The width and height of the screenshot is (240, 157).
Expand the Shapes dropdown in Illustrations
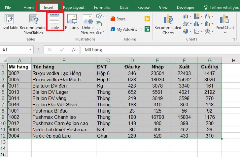[x=103, y=16]
